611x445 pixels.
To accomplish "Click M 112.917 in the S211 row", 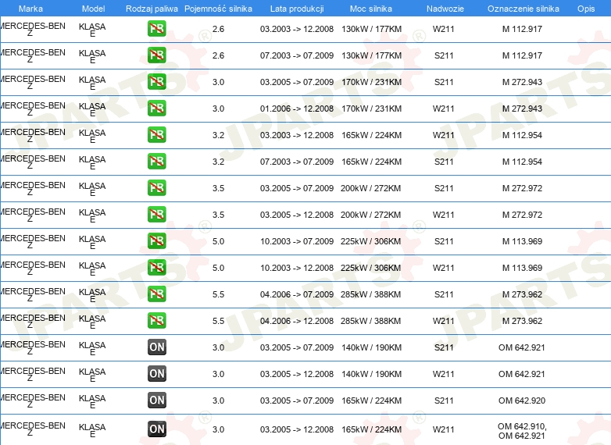I will point(522,55).
